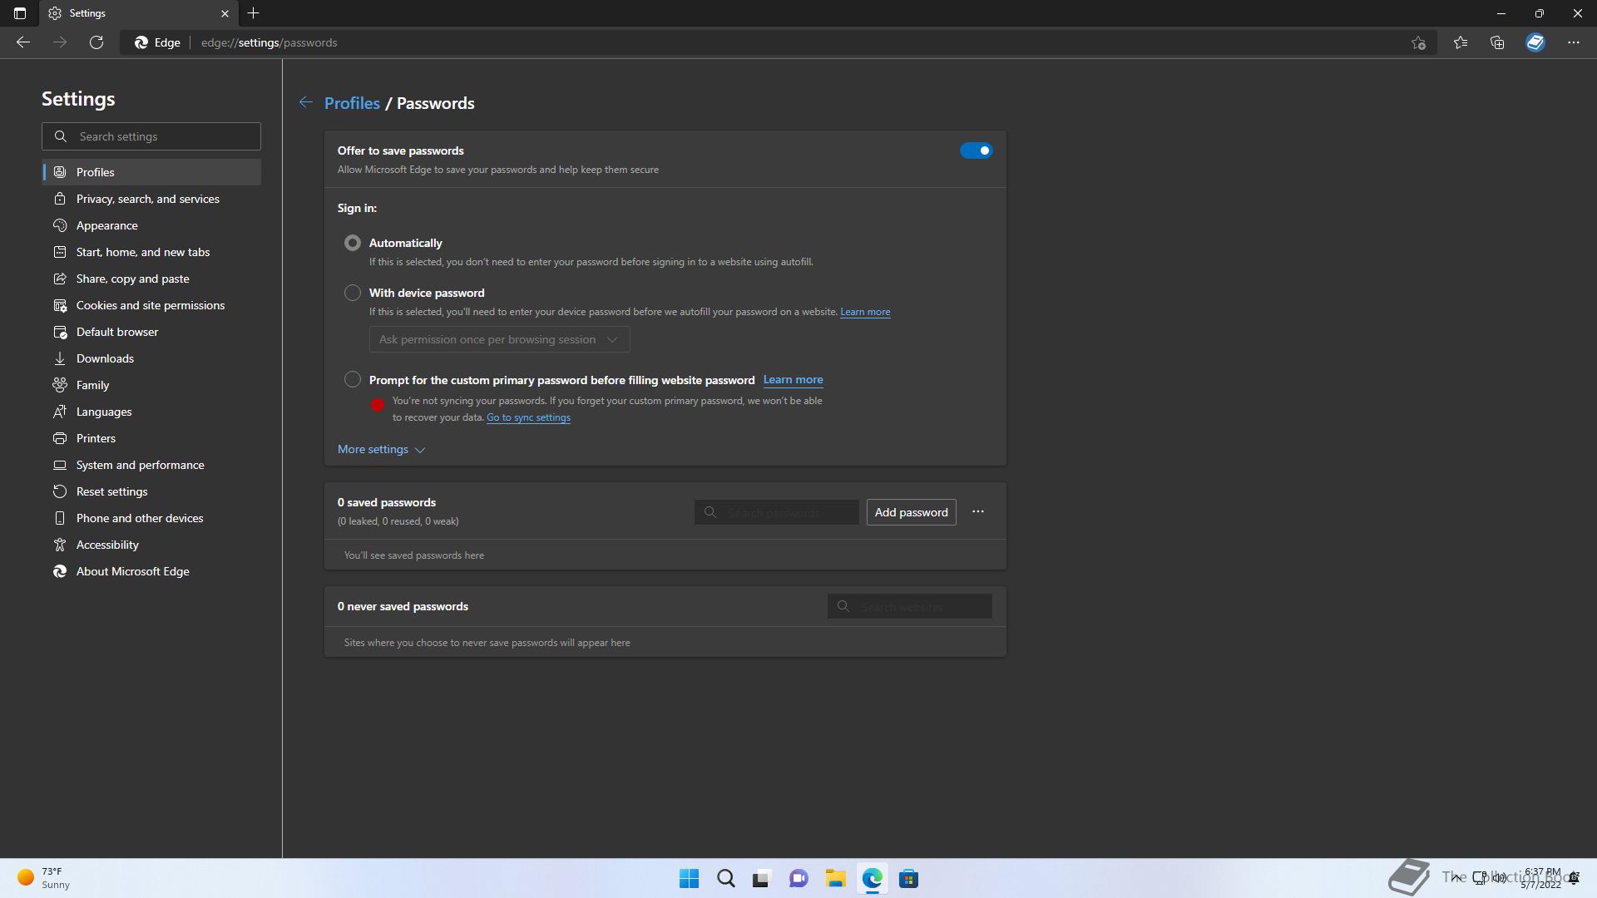Open saved passwords more actions ellipsis
The image size is (1597, 898).
[x=978, y=511]
